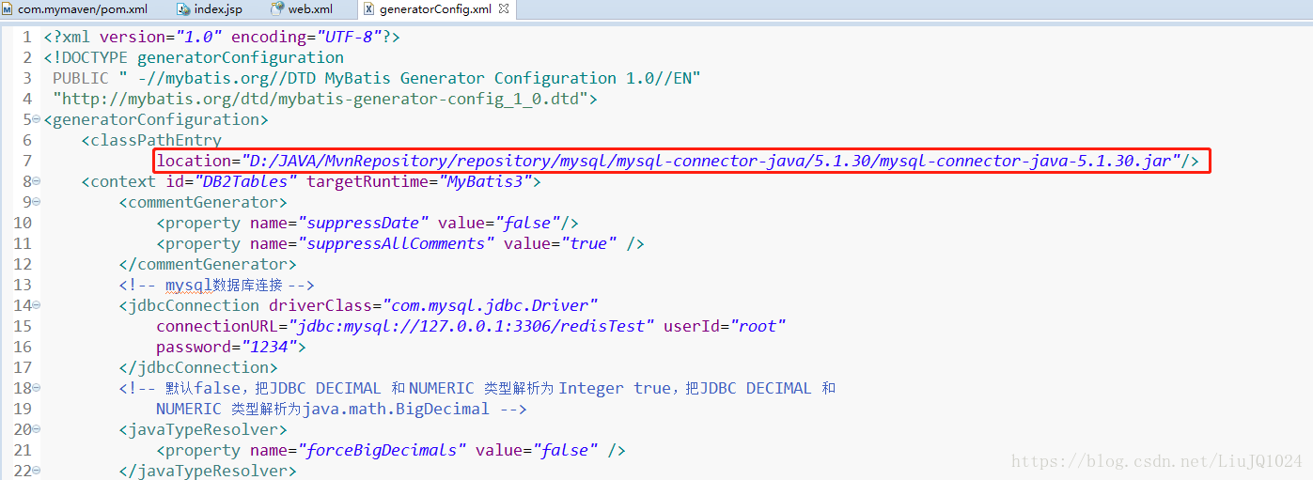The image size is (1313, 480).
Task: Collapse the comment fold at line 18
Action: [x=36, y=389]
